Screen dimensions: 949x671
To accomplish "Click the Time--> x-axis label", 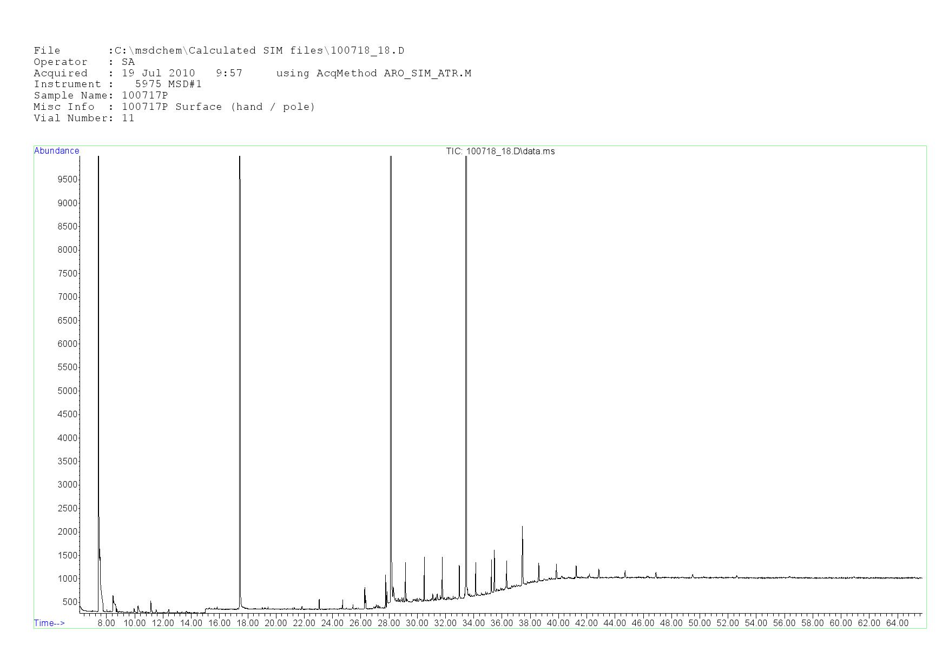I will click(49, 623).
